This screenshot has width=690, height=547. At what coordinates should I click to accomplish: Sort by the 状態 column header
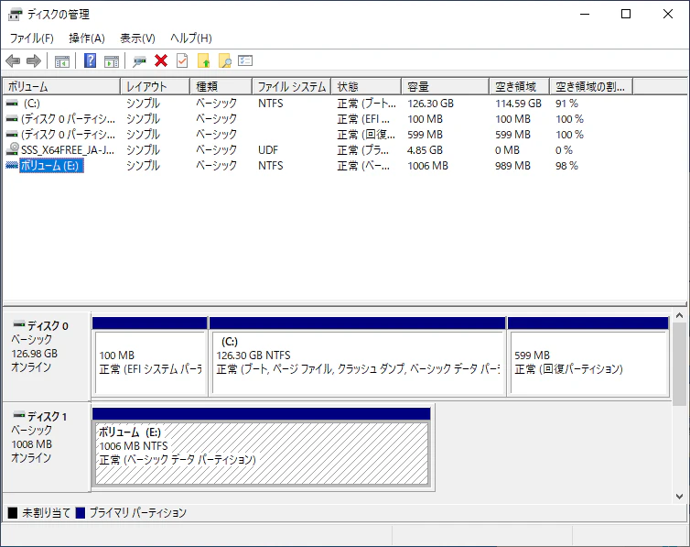(366, 86)
